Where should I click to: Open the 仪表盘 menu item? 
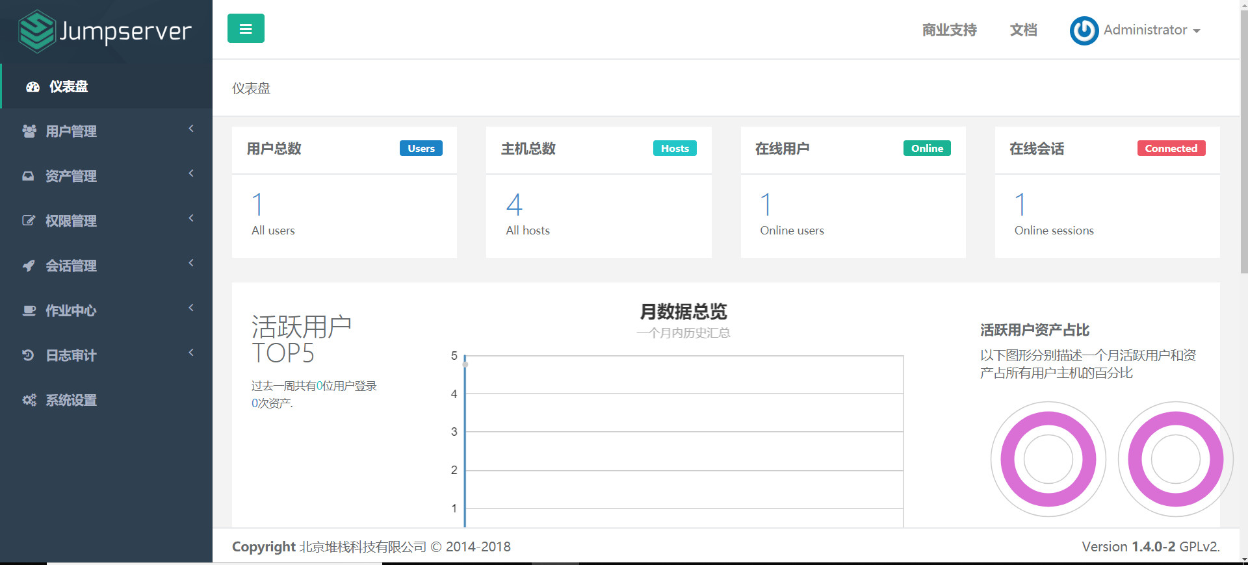click(x=107, y=86)
